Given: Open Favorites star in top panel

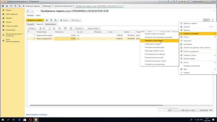Looking at the screenshot, I should tap(7, 6).
